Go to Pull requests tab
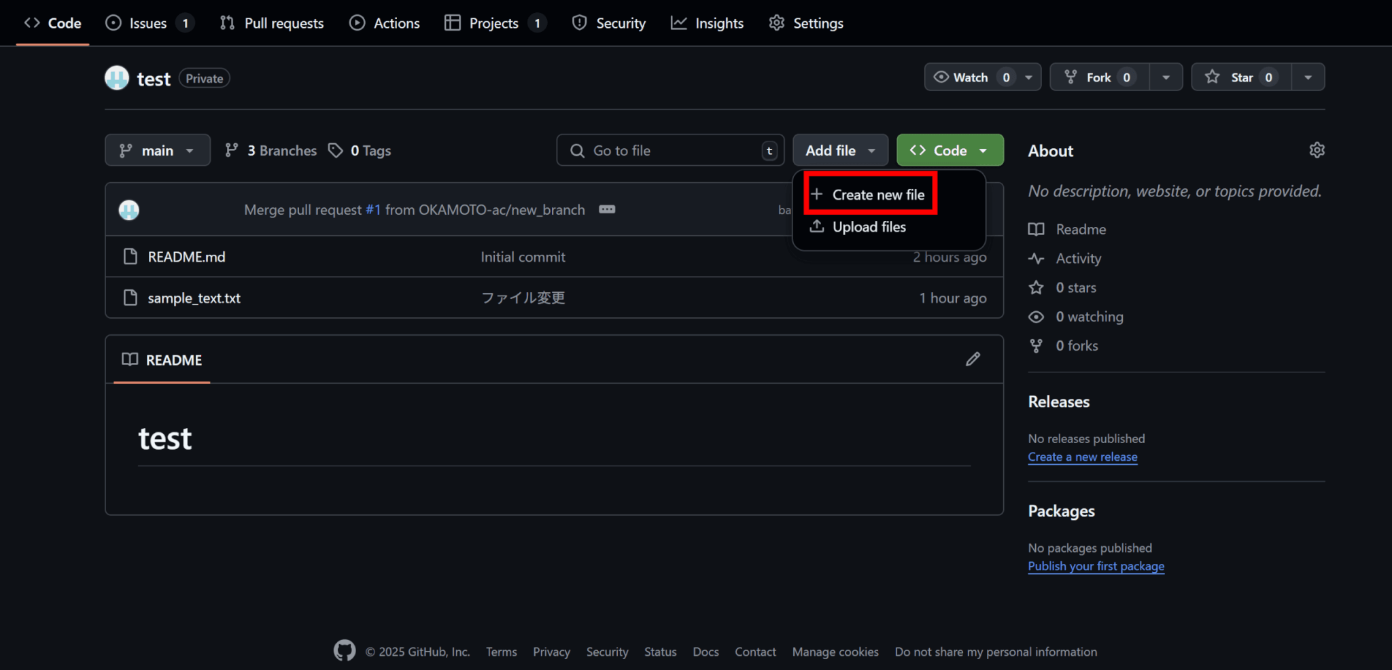 [x=272, y=23]
